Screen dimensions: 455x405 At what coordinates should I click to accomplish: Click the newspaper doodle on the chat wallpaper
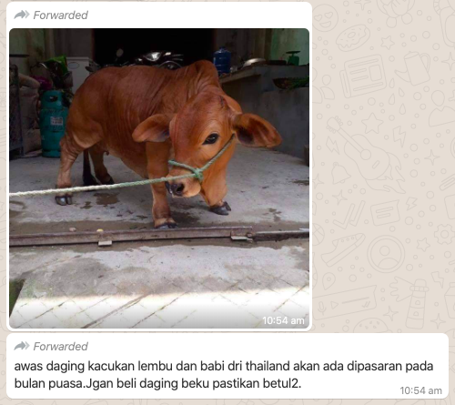363,76
